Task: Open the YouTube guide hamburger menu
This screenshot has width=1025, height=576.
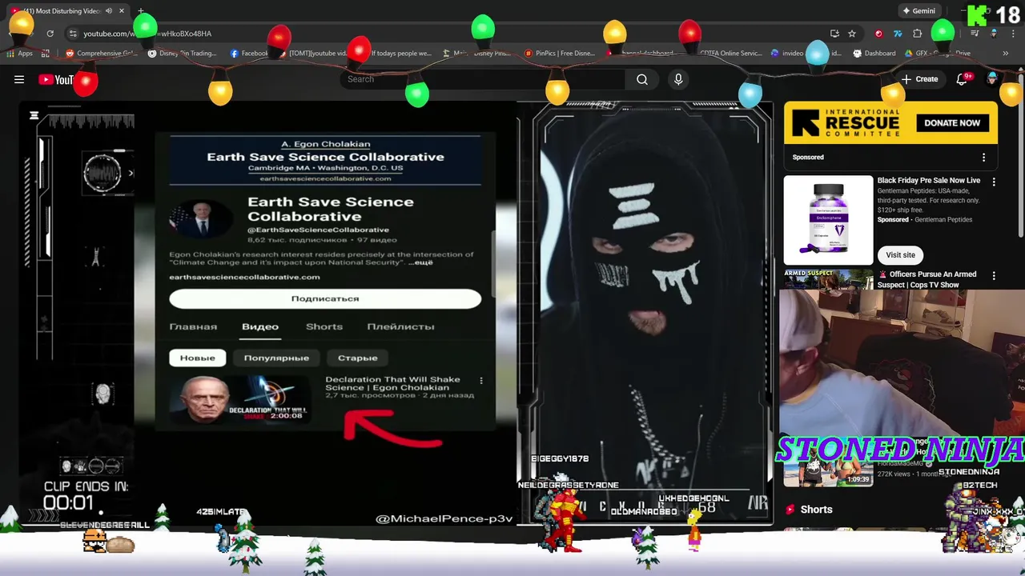Action: [19, 79]
